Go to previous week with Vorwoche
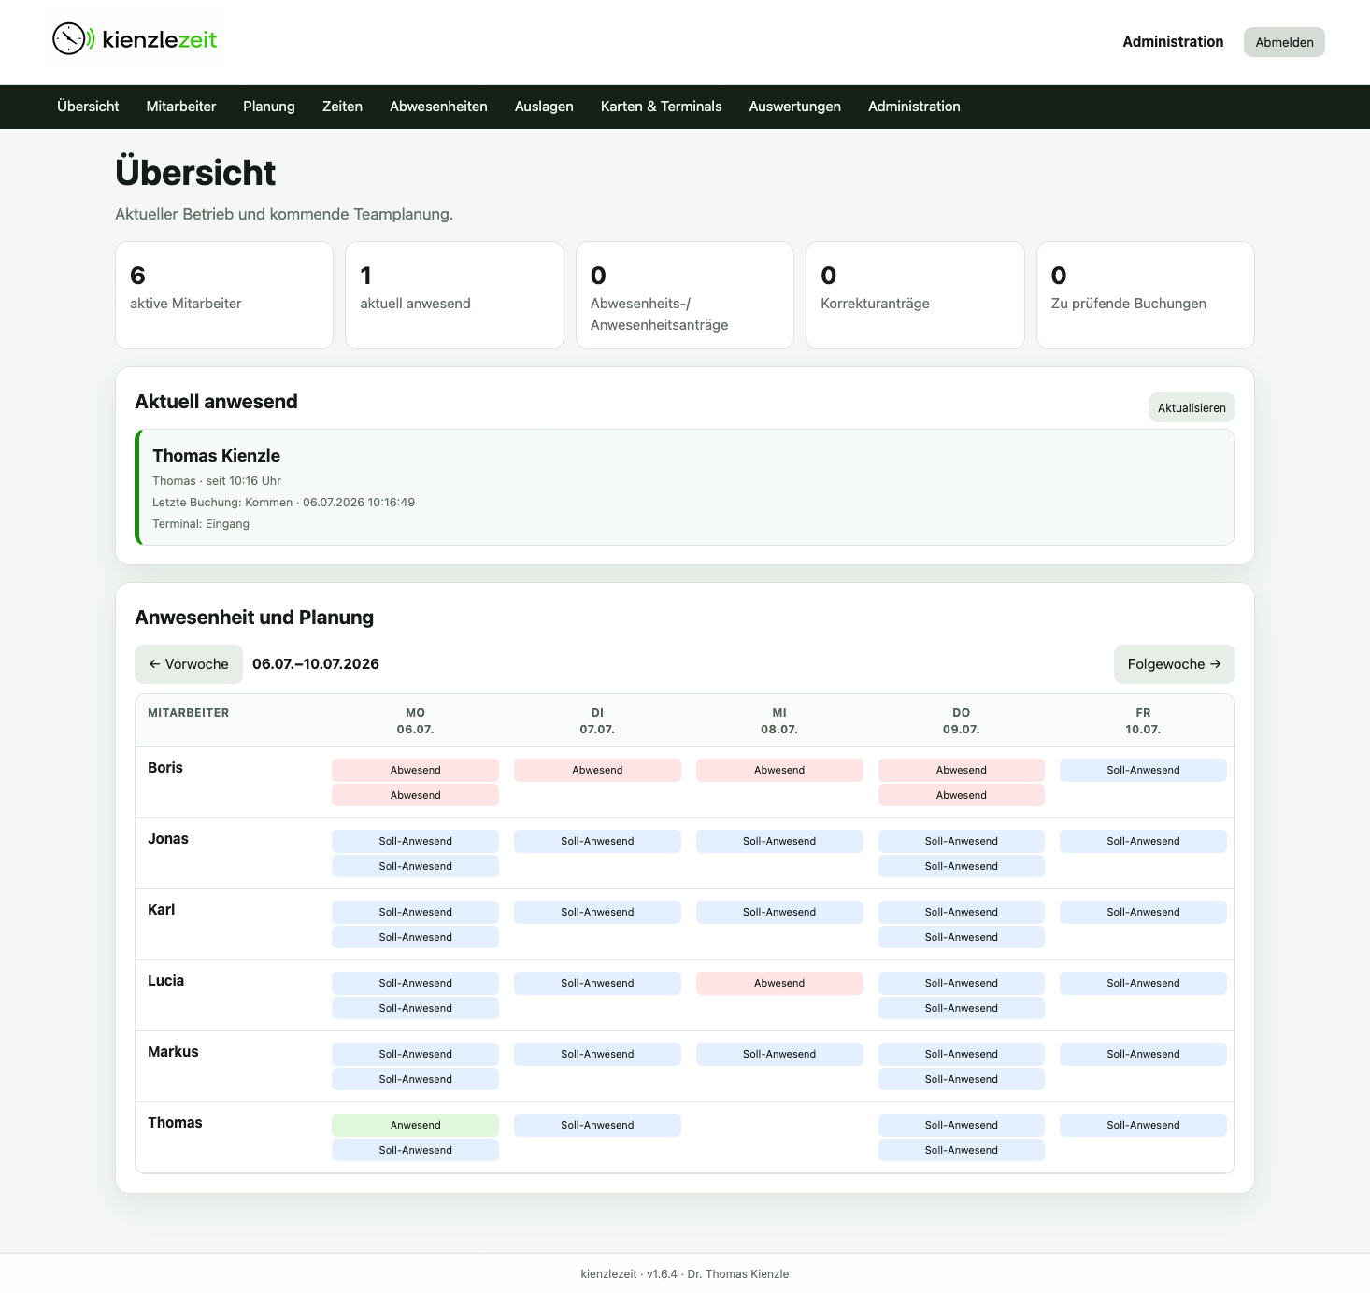Screen dimensions: 1370x1293 [x=189, y=664]
